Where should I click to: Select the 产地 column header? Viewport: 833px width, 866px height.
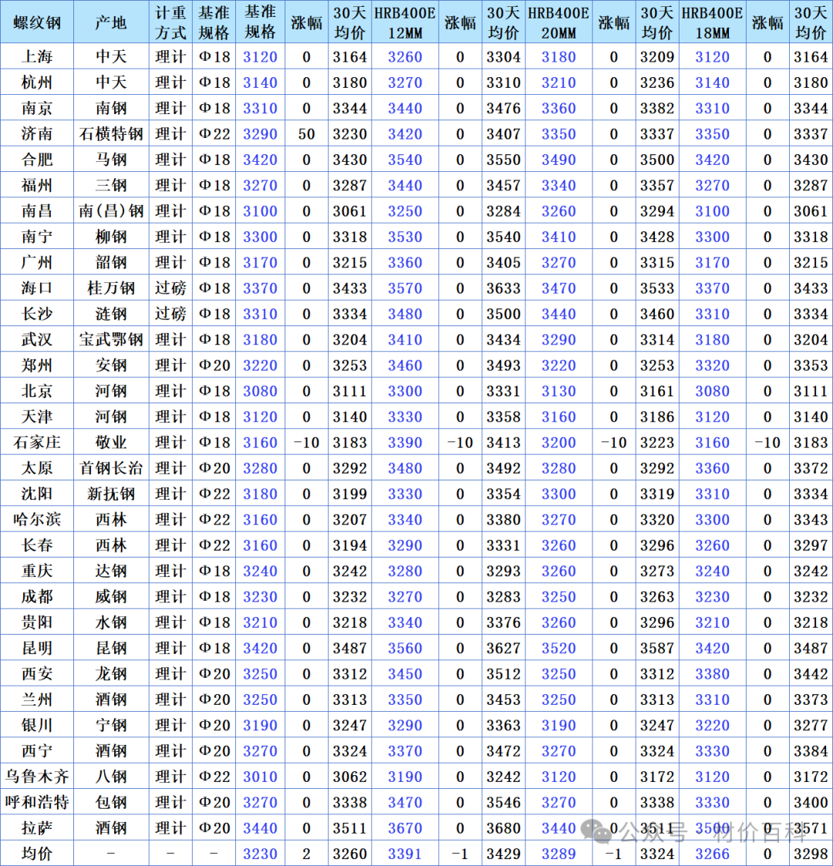pyautogui.click(x=111, y=22)
